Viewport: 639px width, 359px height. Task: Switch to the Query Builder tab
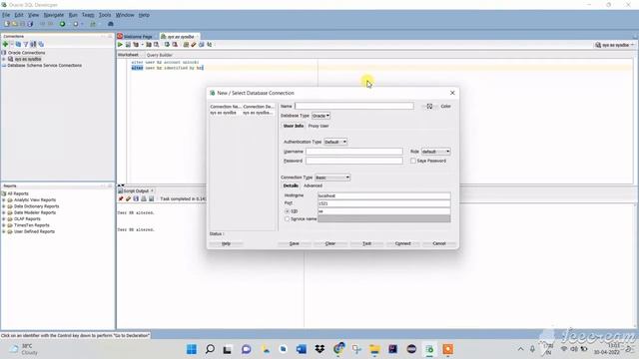[160, 55]
